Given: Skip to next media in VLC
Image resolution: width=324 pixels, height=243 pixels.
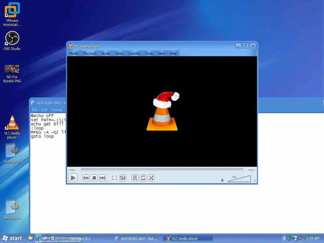Looking at the screenshot, I should [103, 178].
